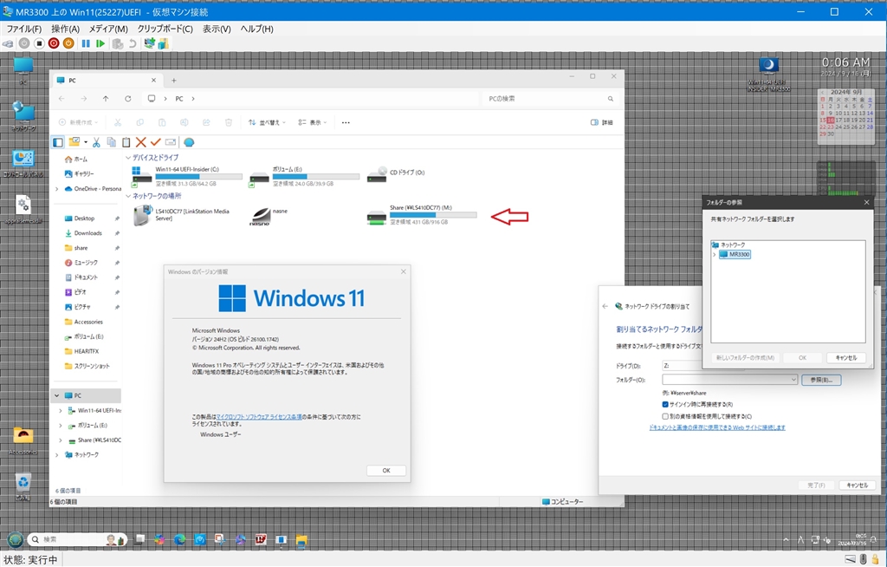This screenshot has width=887, height=567.
Task: Click the guest taskbar Start shell button
Action: pos(15,540)
